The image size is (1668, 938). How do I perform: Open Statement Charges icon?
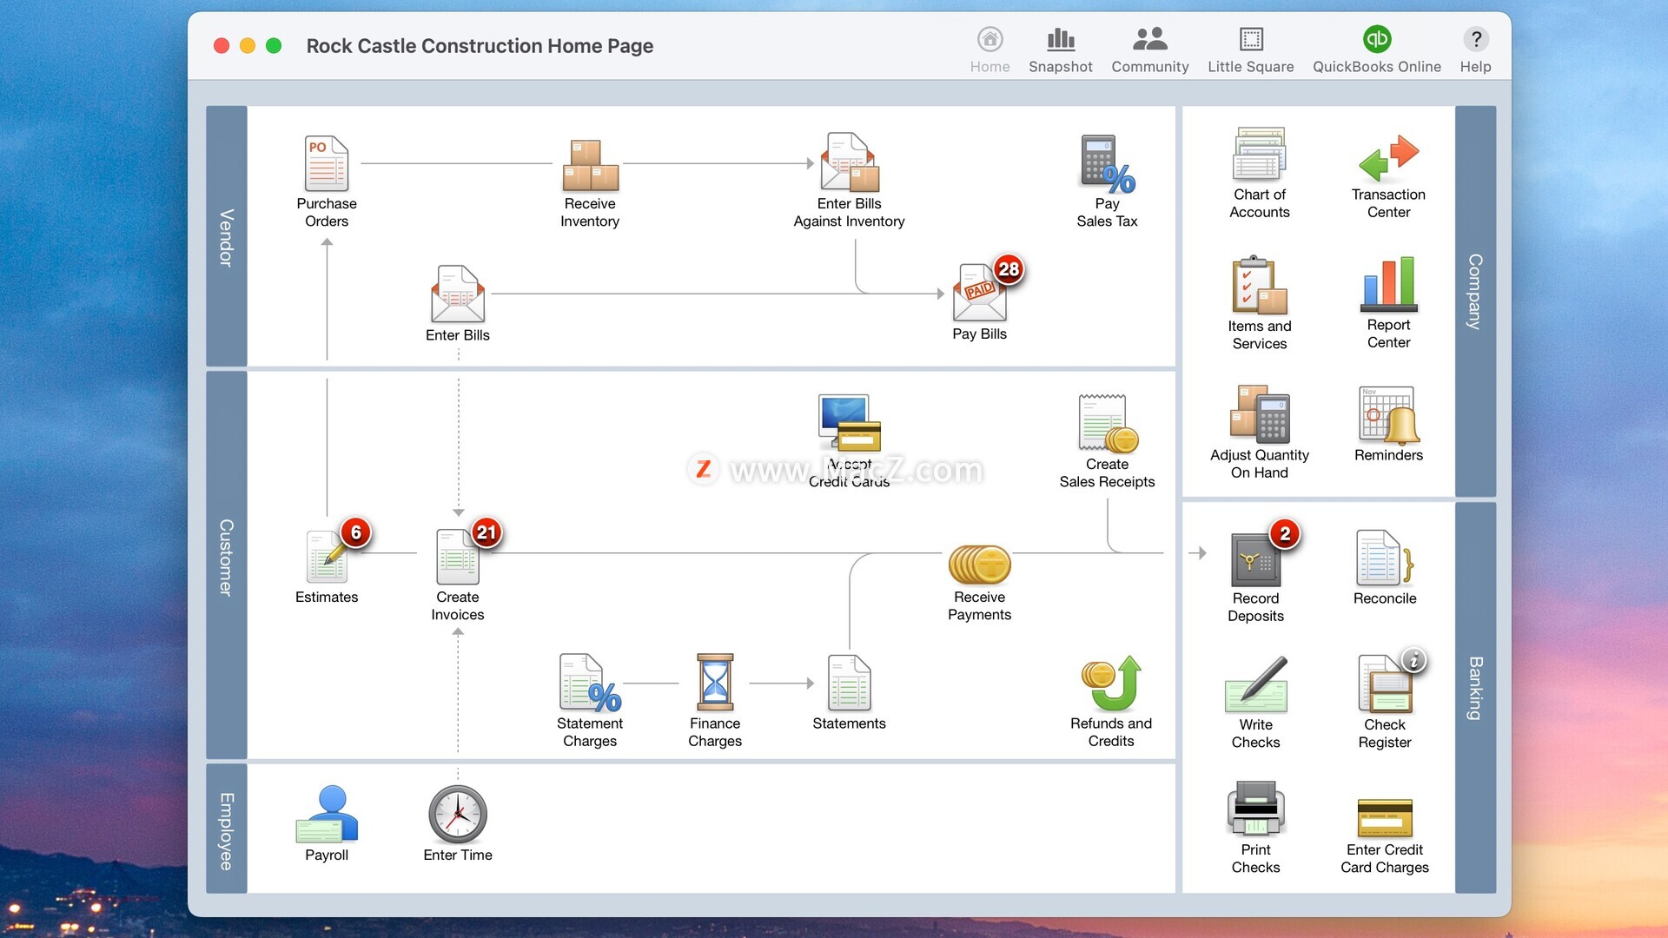590,683
